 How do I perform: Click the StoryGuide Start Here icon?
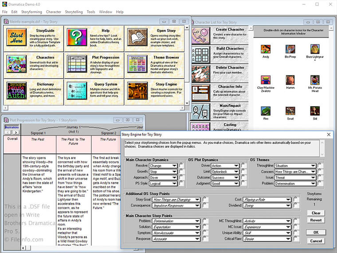[16, 37]
